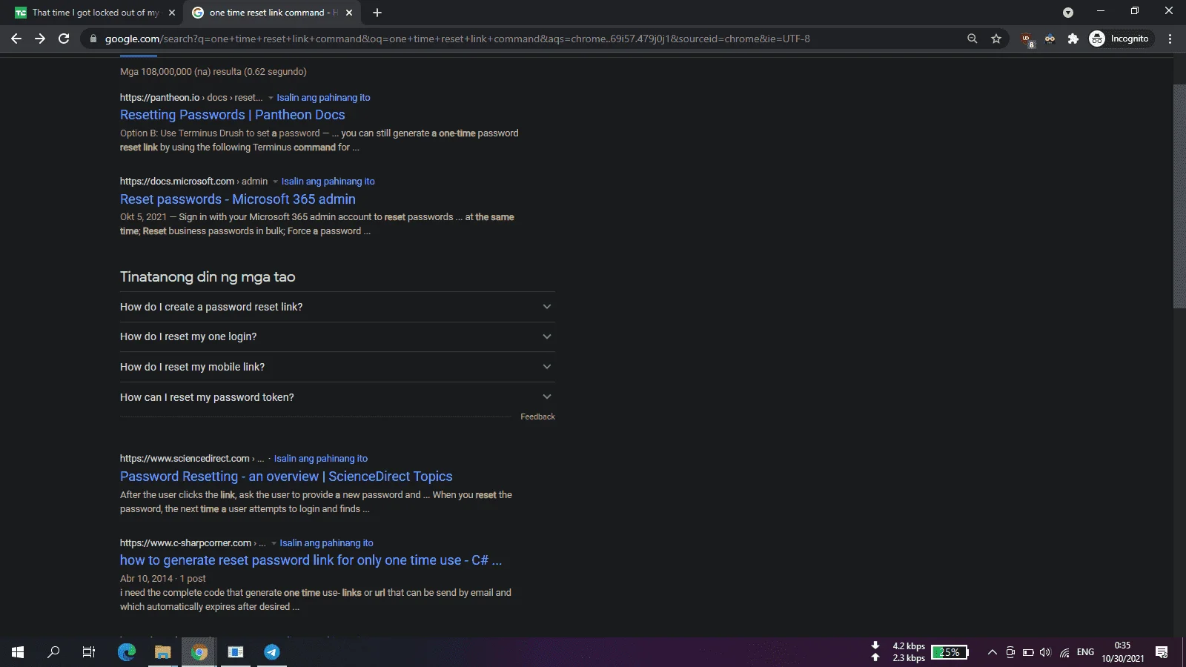Click the 25% battery meter widget
This screenshot has width=1186, height=667.
[x=950, y=652]
